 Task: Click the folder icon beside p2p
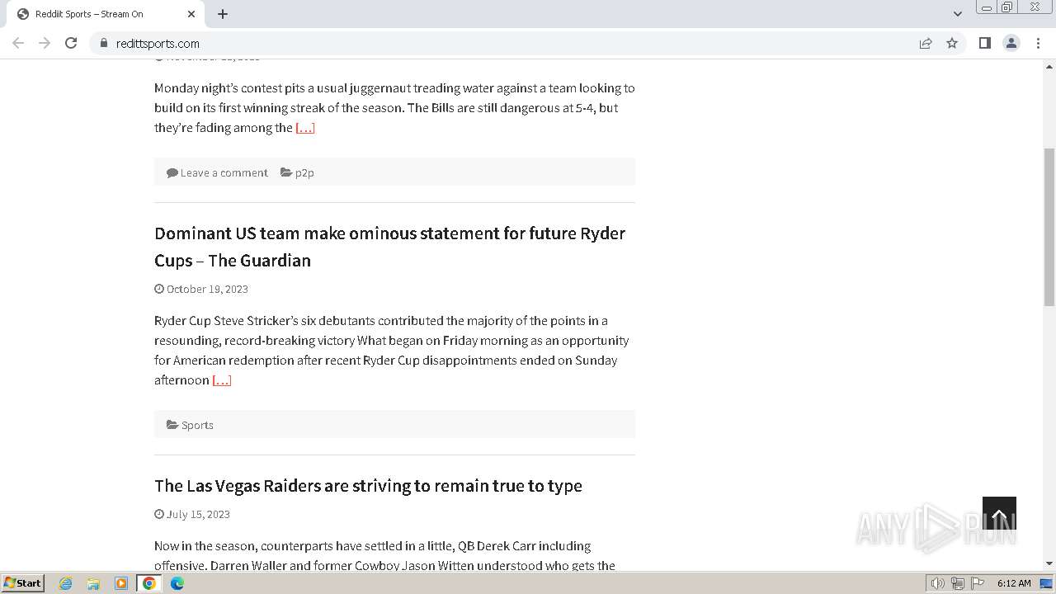(286, 172)
